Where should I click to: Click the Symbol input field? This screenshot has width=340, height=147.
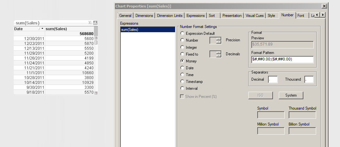(x=271, y=115)
